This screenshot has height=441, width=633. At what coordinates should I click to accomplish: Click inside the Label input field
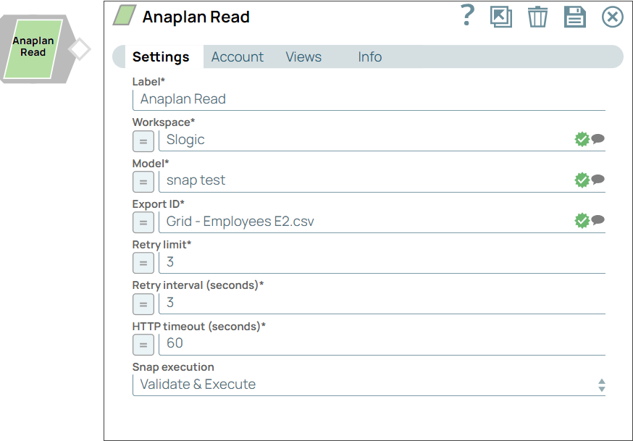coord(326,99)
